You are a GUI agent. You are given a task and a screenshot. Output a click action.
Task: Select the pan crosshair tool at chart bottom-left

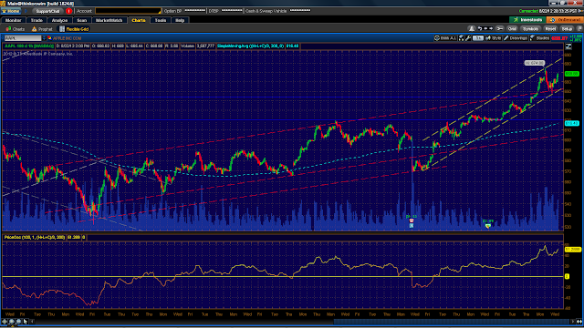(x=5, y=322)
